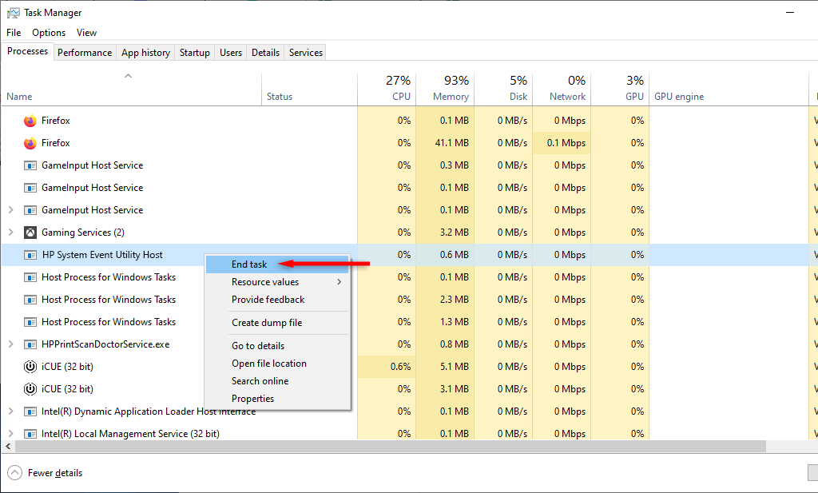The image size is (818, 493).
Task: Expand the Gaming Services (2) group
Action: click(x=10, y=233)
